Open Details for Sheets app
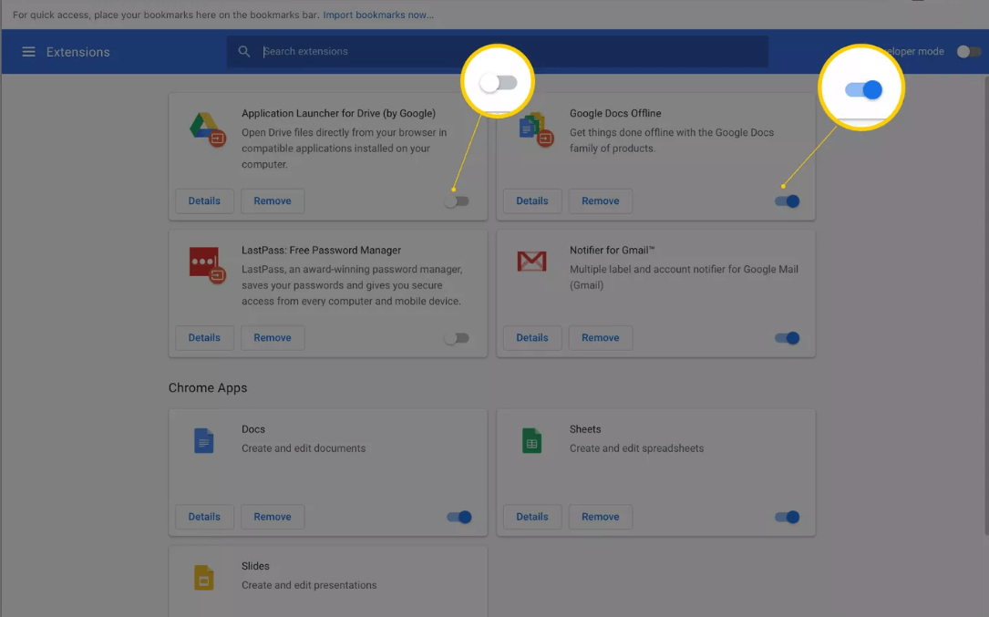Viewport: 989px width, 617px height. click(x=532, y=517)
